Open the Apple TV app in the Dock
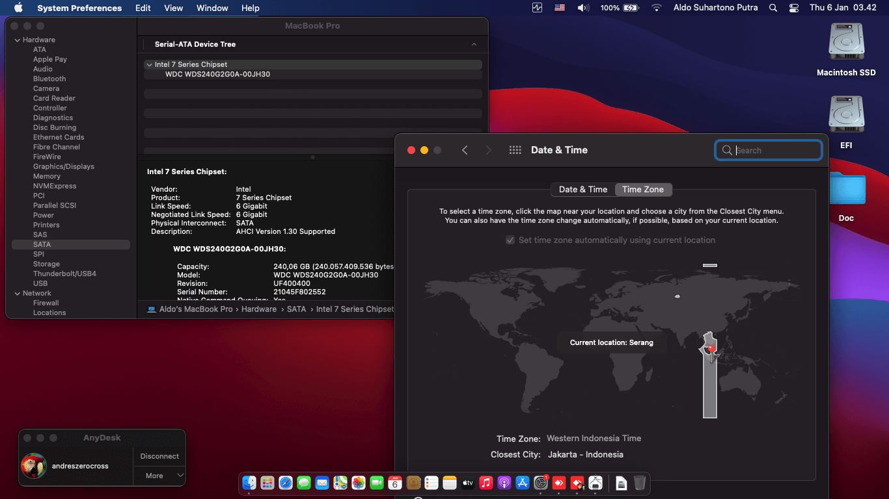This screenshot has height=499, width=889. coord(468,483)
